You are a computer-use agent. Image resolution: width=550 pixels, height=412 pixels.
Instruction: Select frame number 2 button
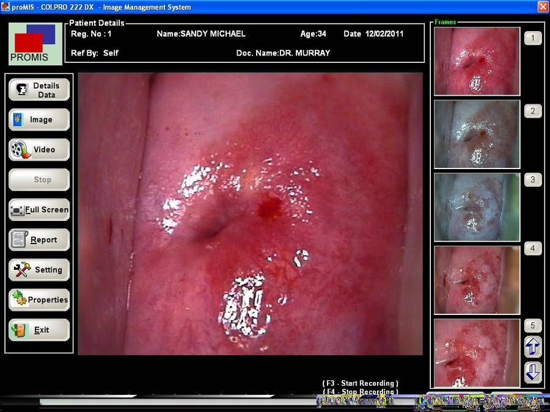pyautogui.click(x=532, y=111)
